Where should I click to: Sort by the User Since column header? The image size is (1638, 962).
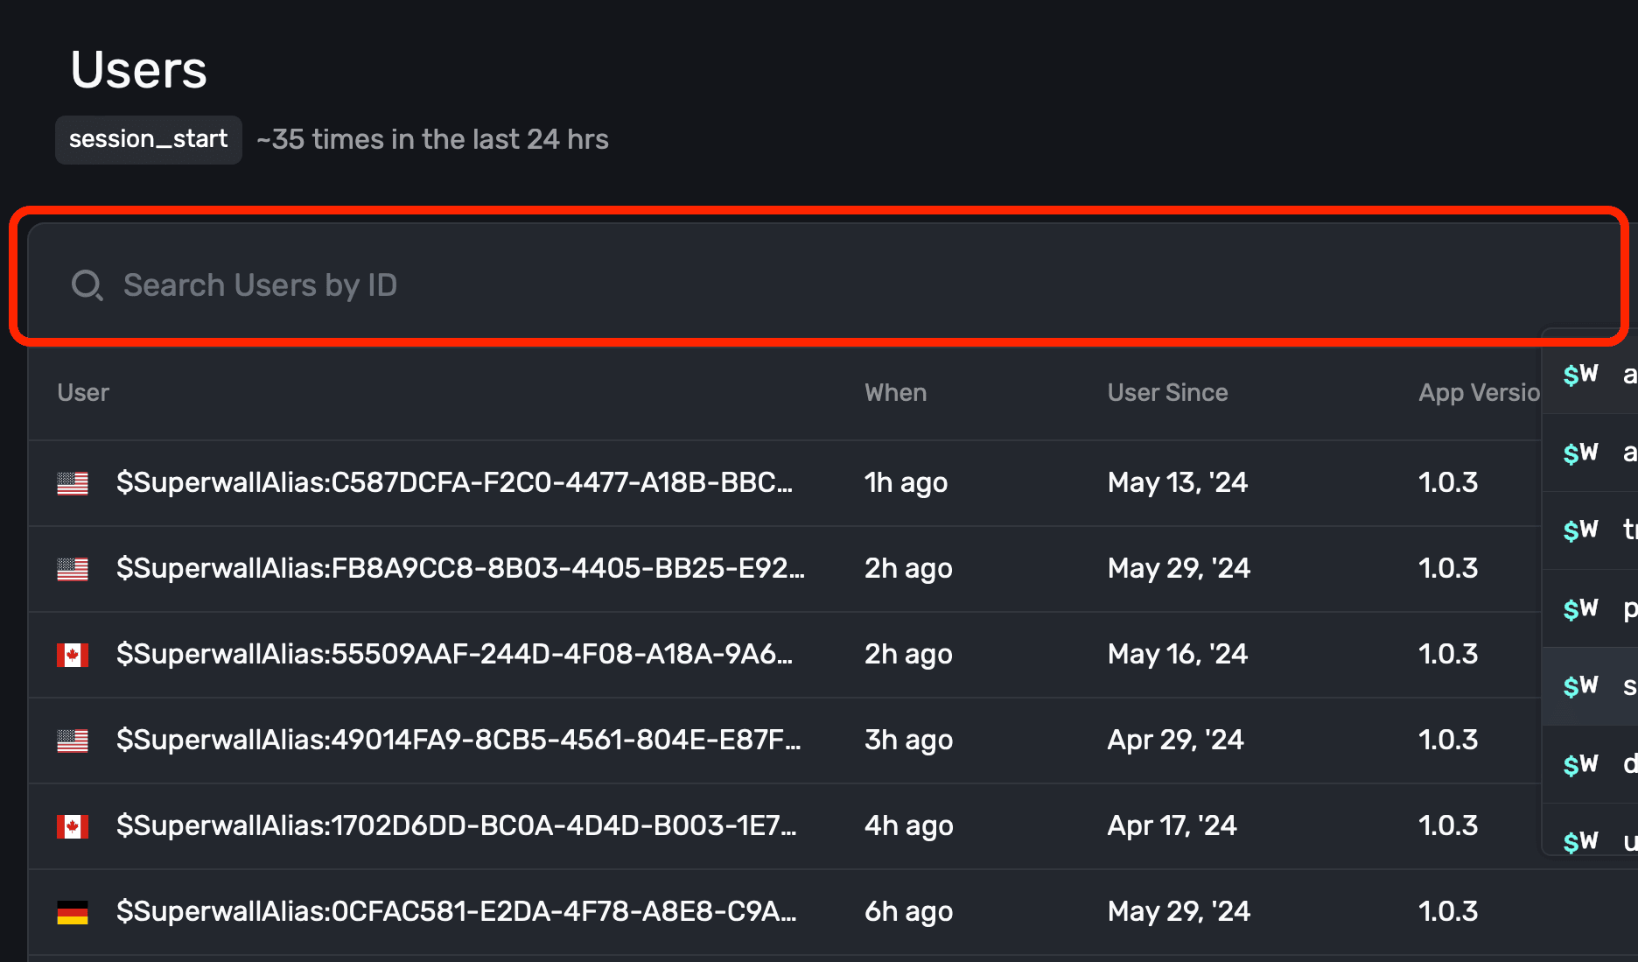click(x=1167, y=392)
